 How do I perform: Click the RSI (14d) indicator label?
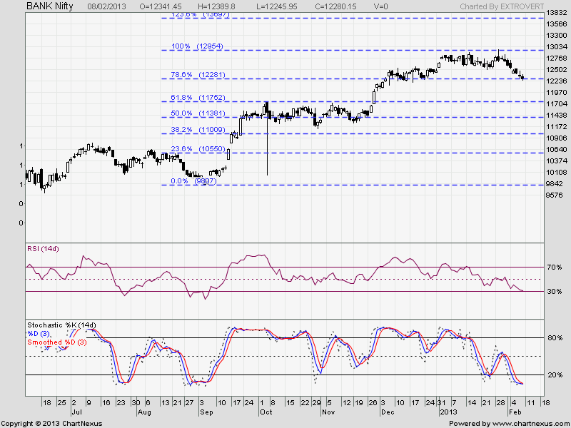point(44,249)
